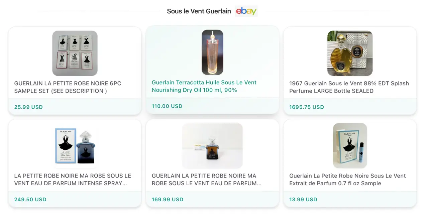Open the La Petite Robe Noire 6PC sample set link
Viewport: 424px width, 214px height.
coord(68,87)
